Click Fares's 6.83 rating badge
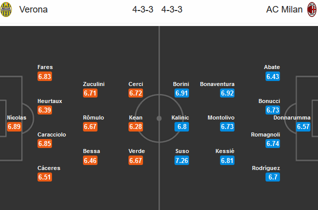318x210 pixels. point(45,76)
